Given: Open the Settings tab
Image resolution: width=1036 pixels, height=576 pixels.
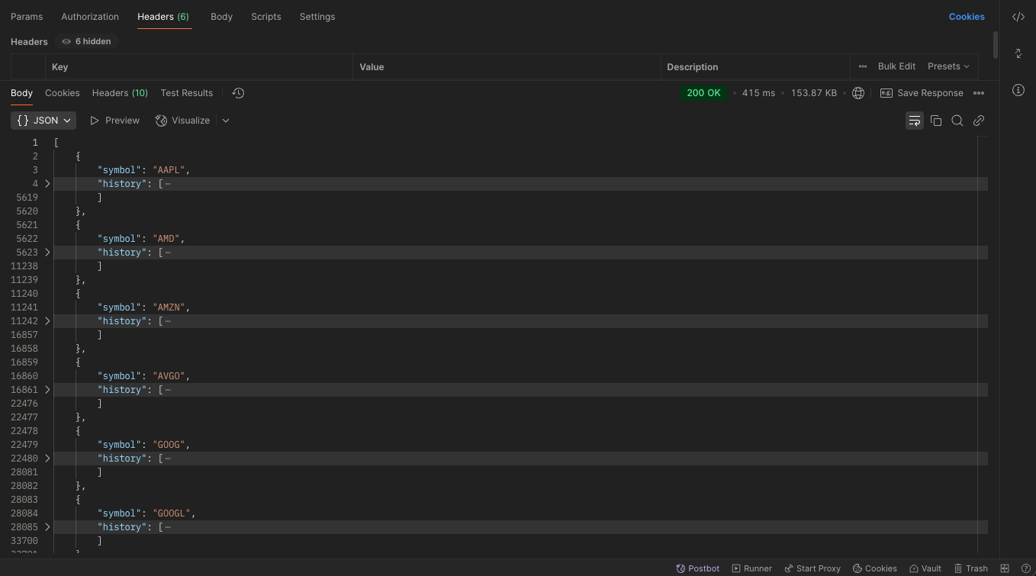Looking at the screenshot, I should tap(317, 17).
